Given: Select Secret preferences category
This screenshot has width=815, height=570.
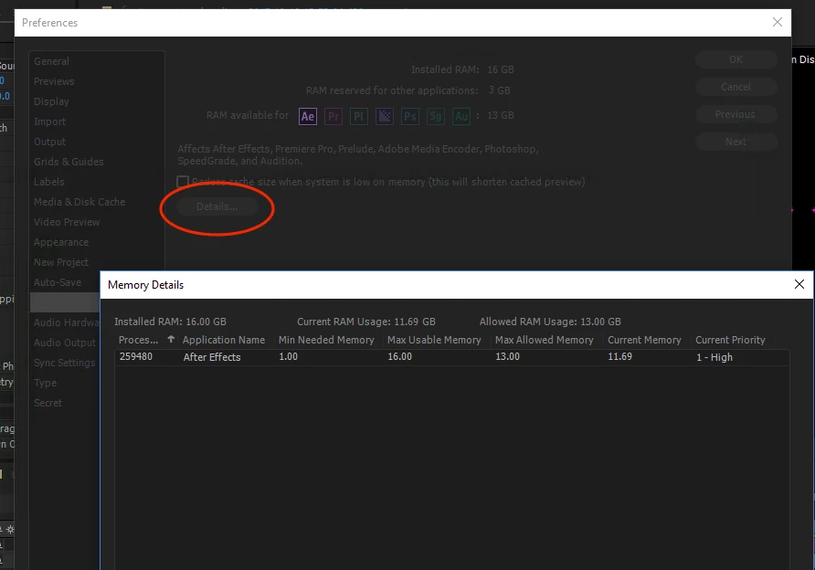Looking at the screenshot, I should click(x=48, y=403).
